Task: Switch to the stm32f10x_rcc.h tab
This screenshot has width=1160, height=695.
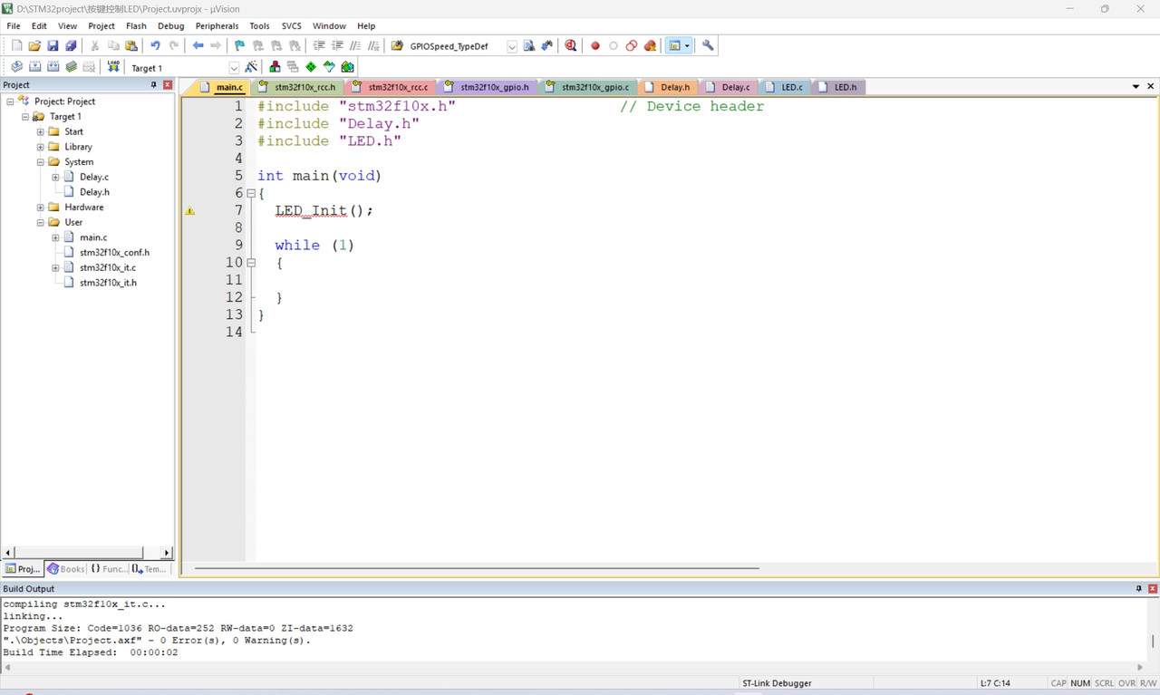Action: click(297, 87)
